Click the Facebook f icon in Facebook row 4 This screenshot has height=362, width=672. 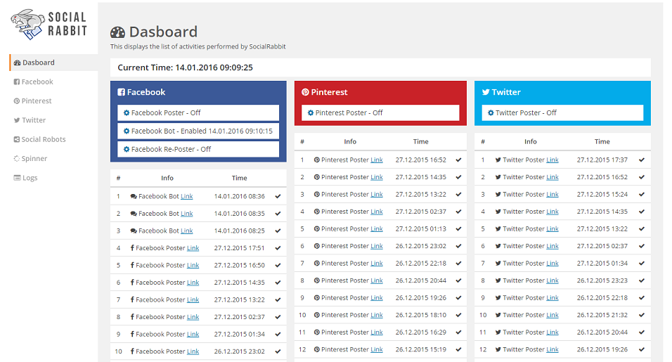132,248
